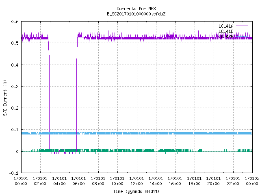260x195 pixels.
Task: Click the 170102 00:00 x-axis tick label
Action: (x=252, y=181)
